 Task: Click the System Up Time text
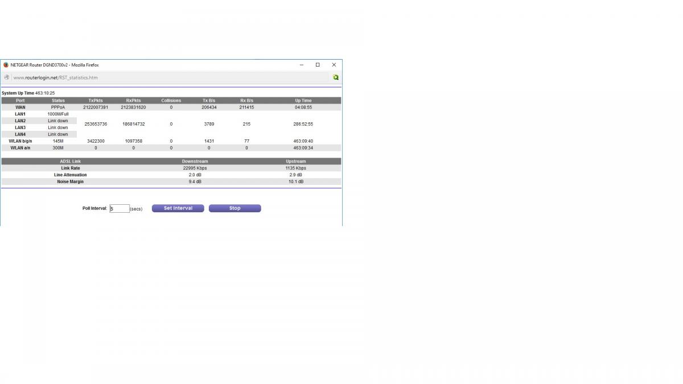point(28,93)
